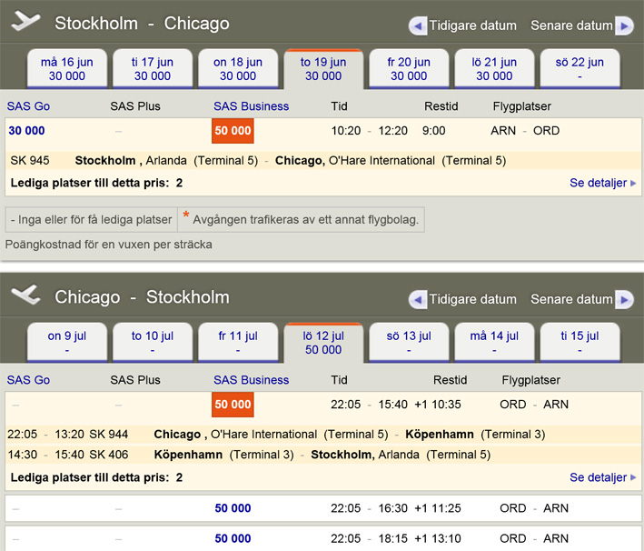
Task: Switch to the fr 20 jun tab
Action: click(409, 69)
